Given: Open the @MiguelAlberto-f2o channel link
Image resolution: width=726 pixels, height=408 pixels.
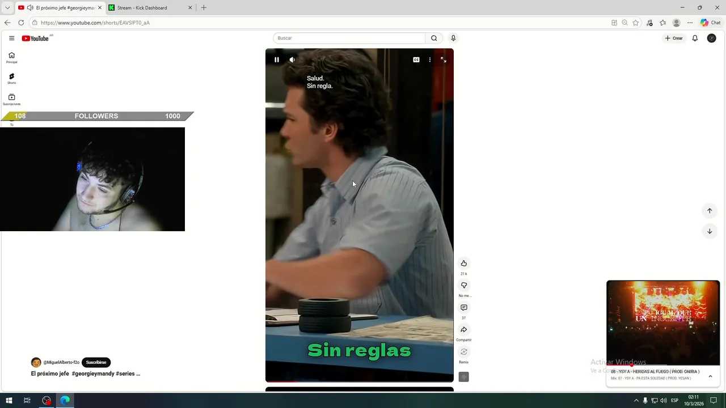Looking at the screenshot, I should coord(61,362).
